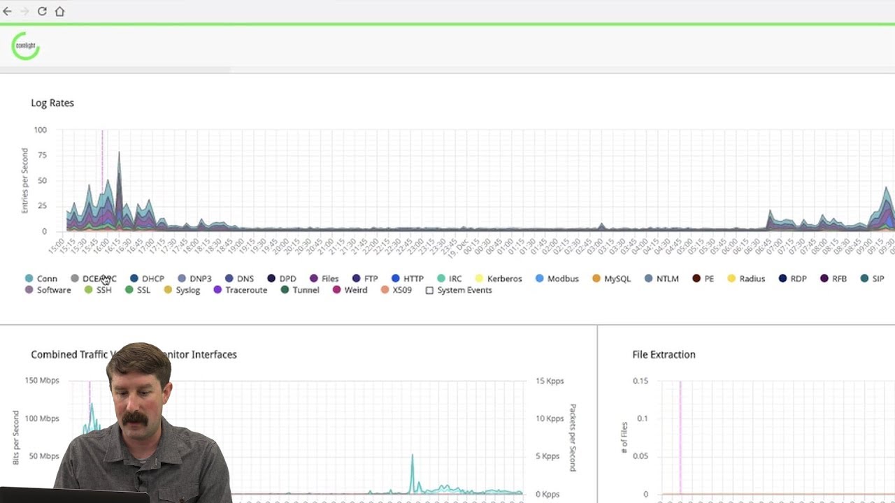This screenshot has height=503, width=895.
Task: Toggle X509 legend entry
Action: click(396, 290)
